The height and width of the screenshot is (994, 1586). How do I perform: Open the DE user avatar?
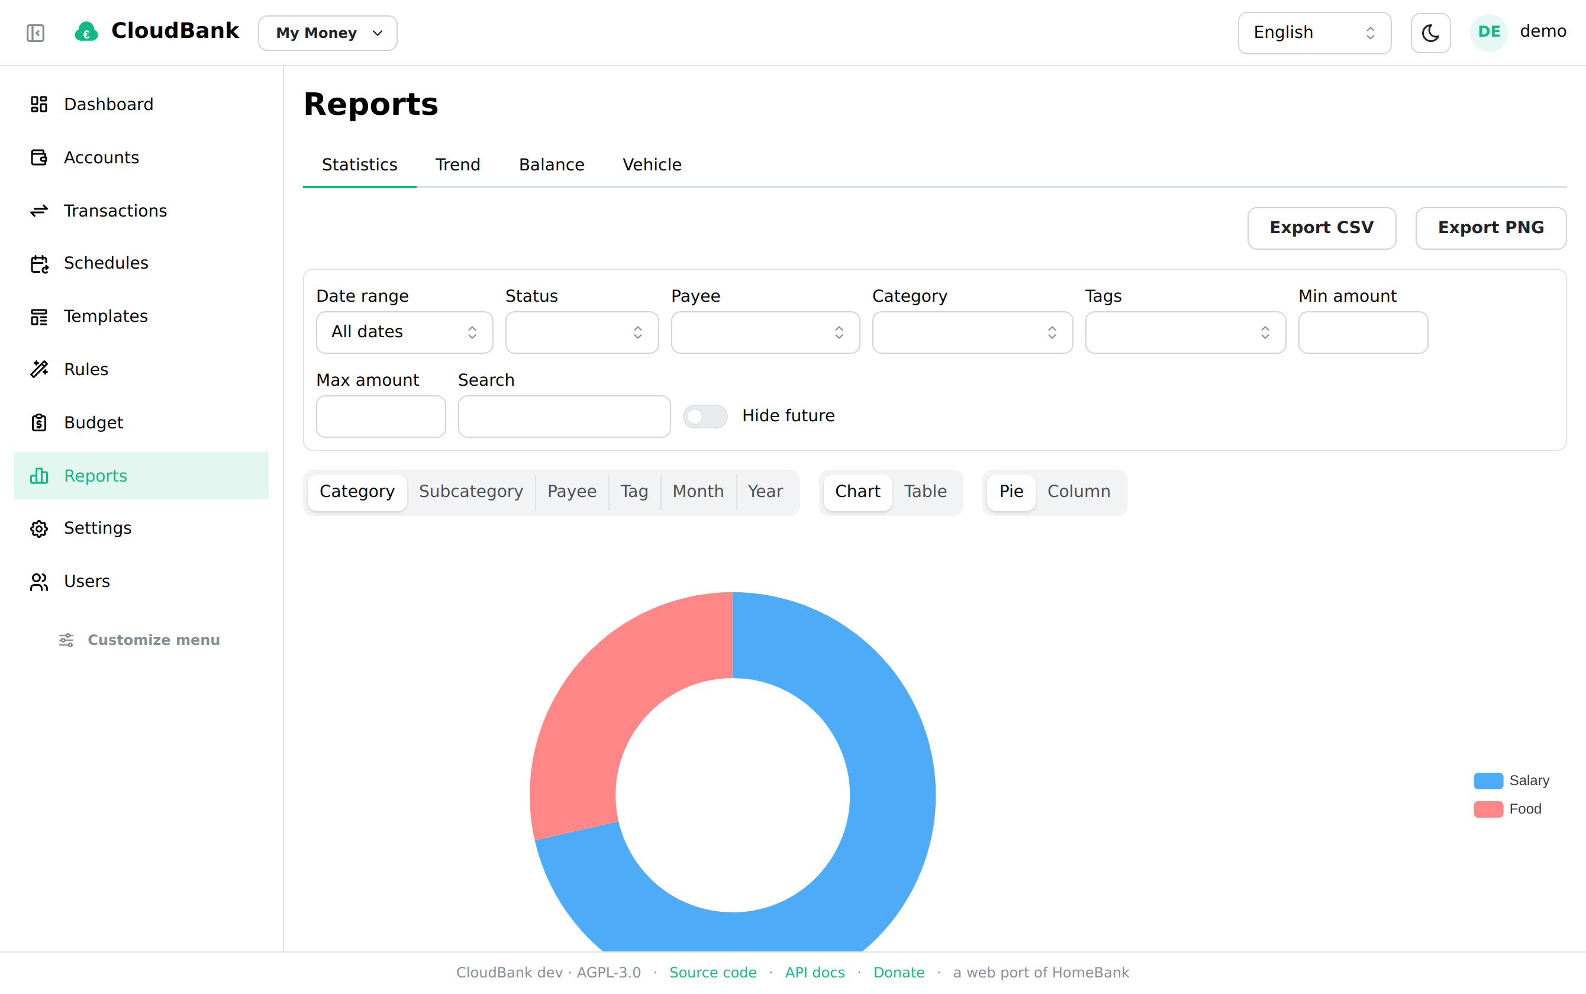pos(1489,32)
